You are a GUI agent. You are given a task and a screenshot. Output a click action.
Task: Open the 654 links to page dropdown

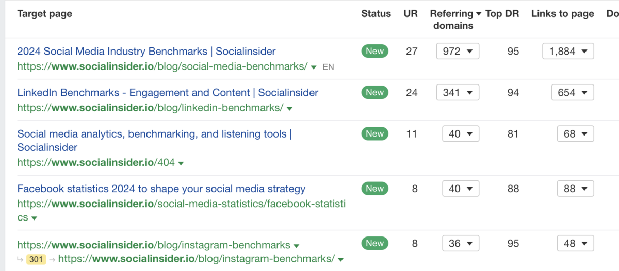[x=572, y=93]
